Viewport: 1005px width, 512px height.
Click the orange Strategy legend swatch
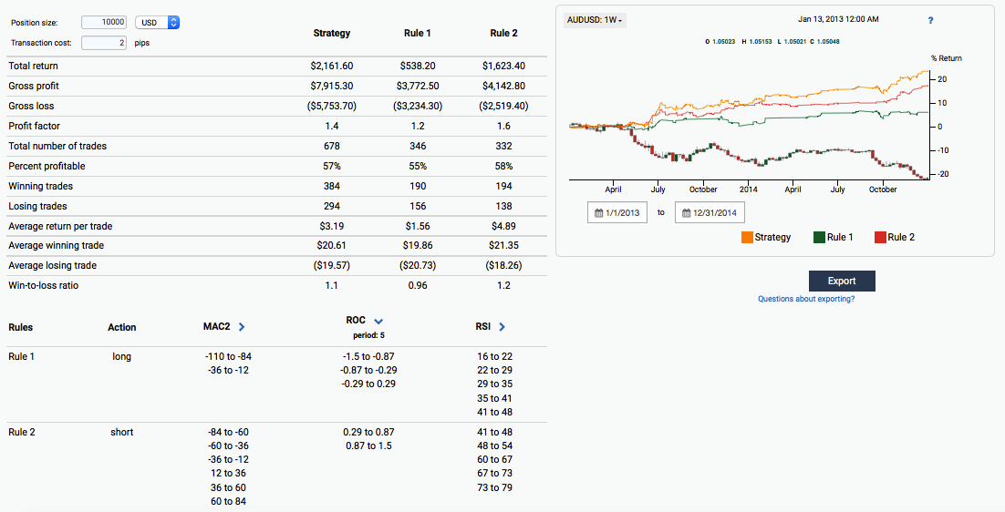click(x=747, y=238)
